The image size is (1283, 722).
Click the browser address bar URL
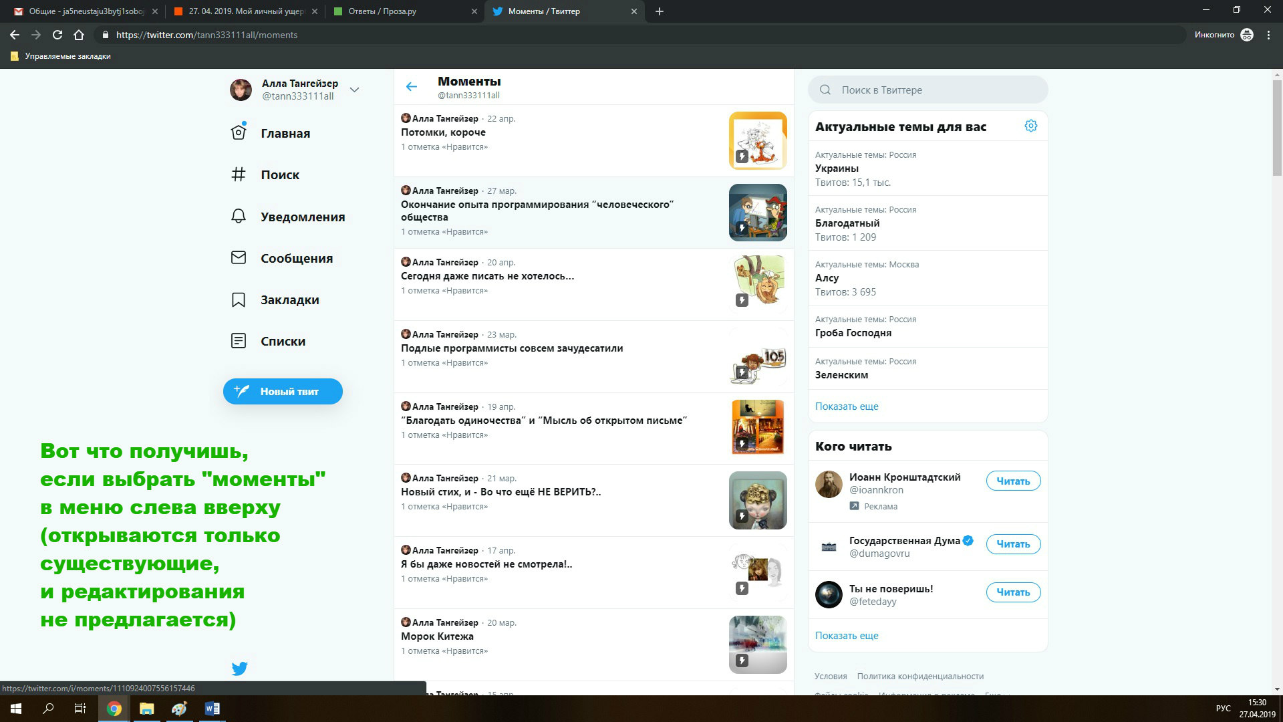207,35
